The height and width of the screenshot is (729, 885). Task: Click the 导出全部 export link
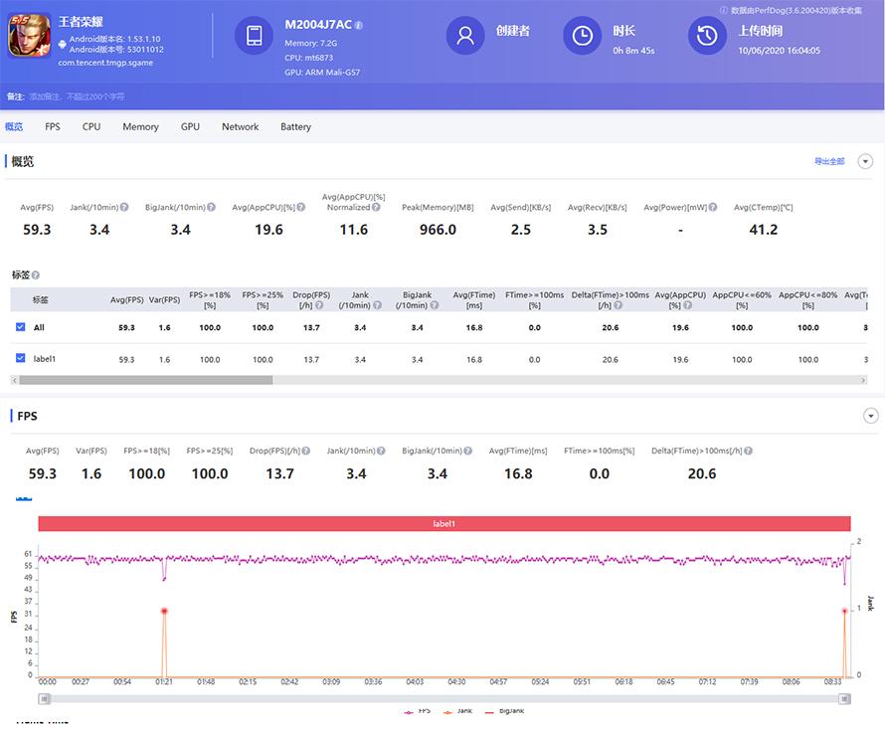click(829, 161)
